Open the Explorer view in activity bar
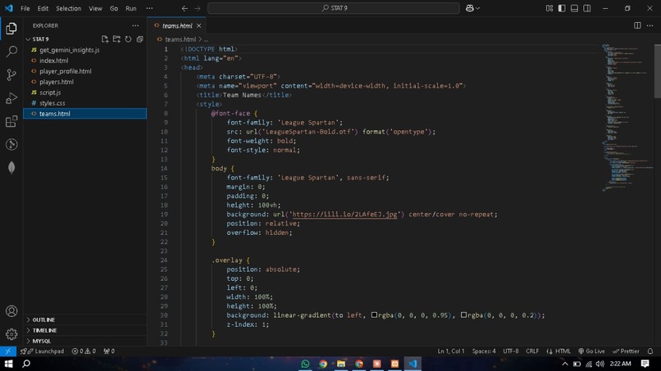Viewport: 661px width, 371px height. [11, 28]
